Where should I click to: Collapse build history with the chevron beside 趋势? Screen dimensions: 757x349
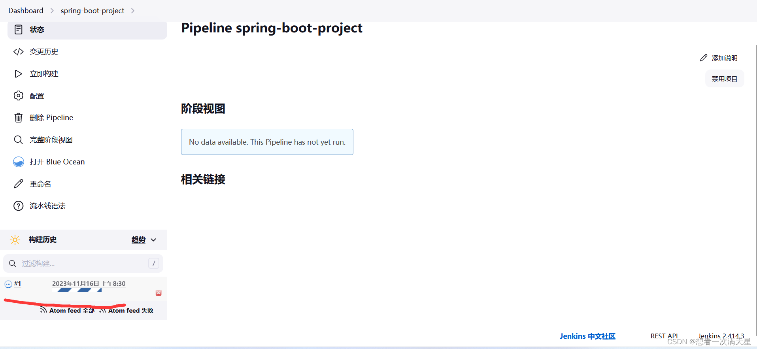tap(153, 240)
